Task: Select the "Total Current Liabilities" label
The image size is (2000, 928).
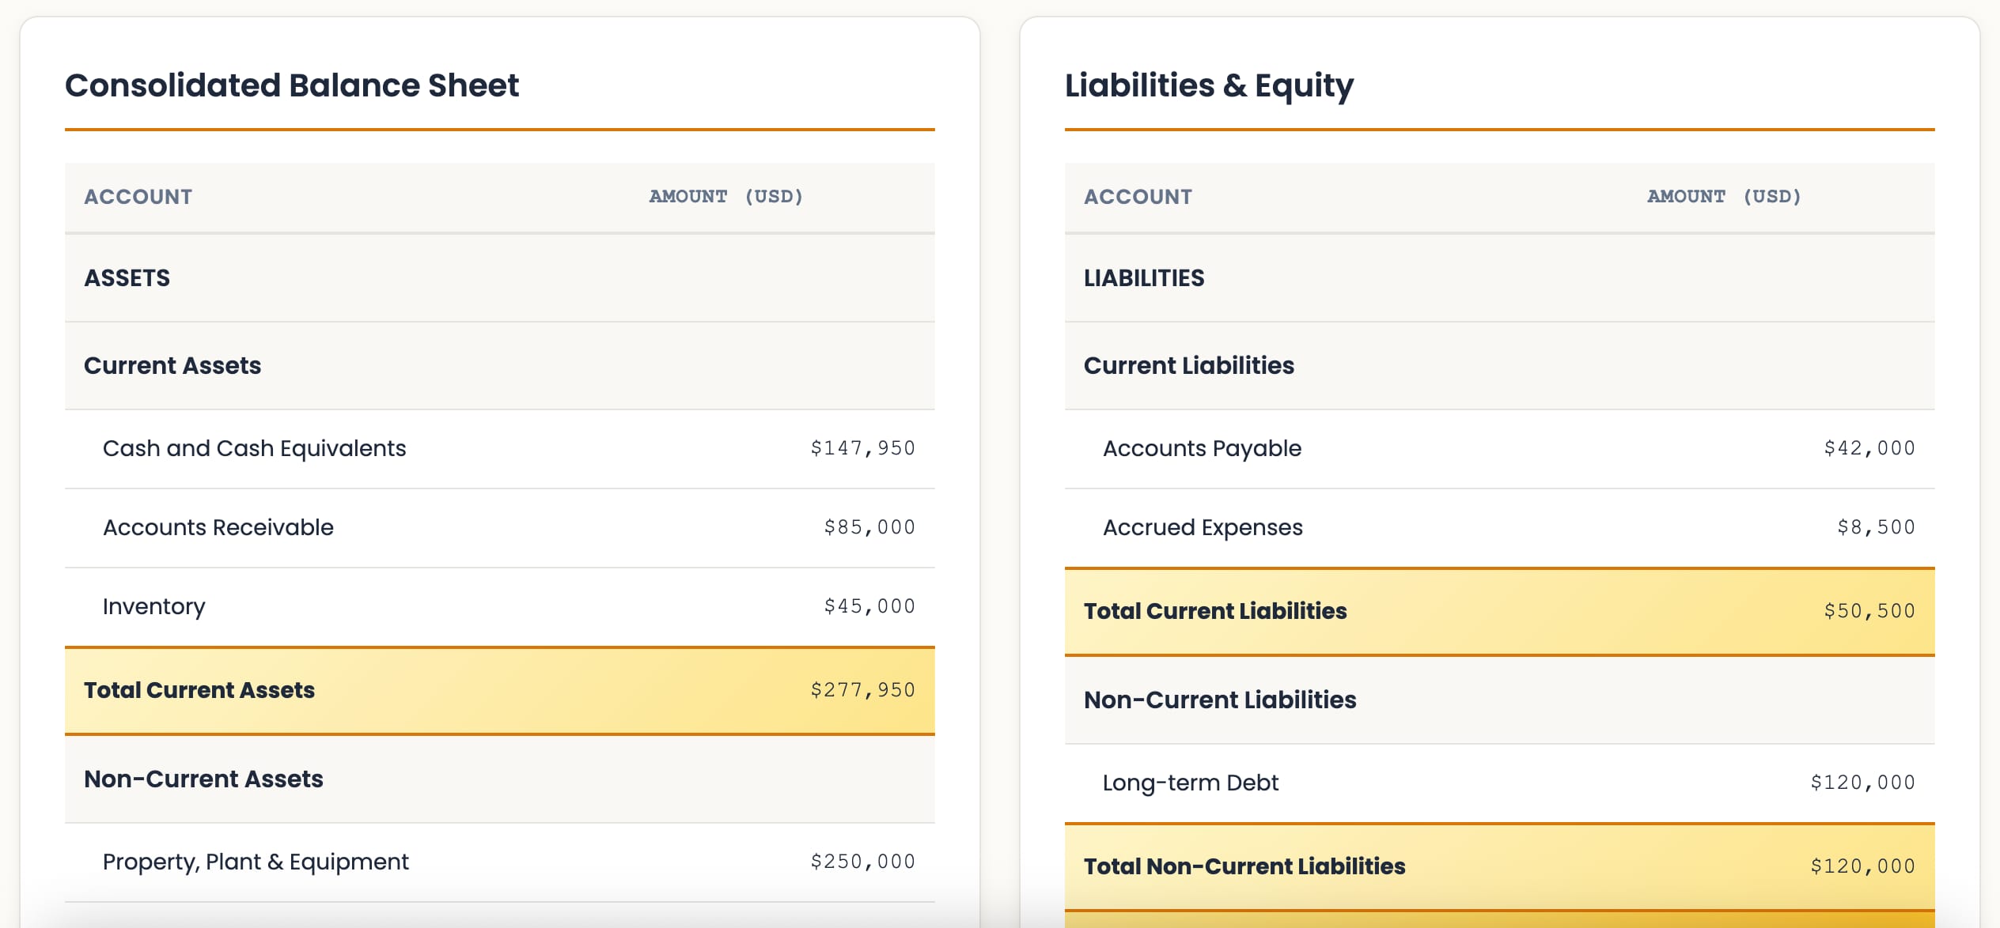Action: pyautogui.click(x=1215, y=611)
